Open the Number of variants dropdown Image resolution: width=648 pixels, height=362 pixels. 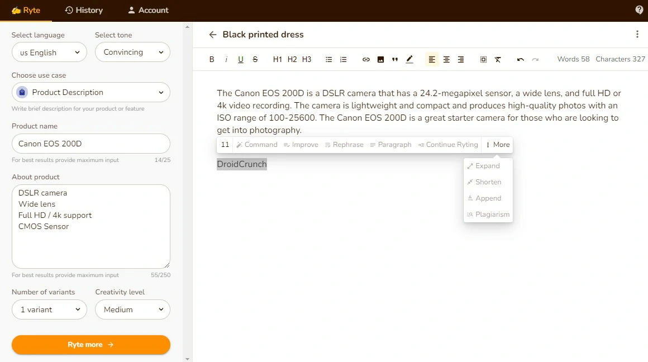click(x=49, y=309)
